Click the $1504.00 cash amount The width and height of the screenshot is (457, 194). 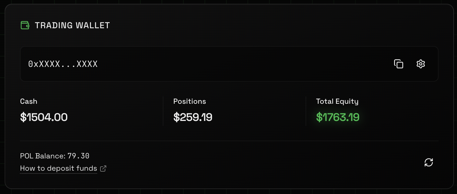[x=44, y=117]
